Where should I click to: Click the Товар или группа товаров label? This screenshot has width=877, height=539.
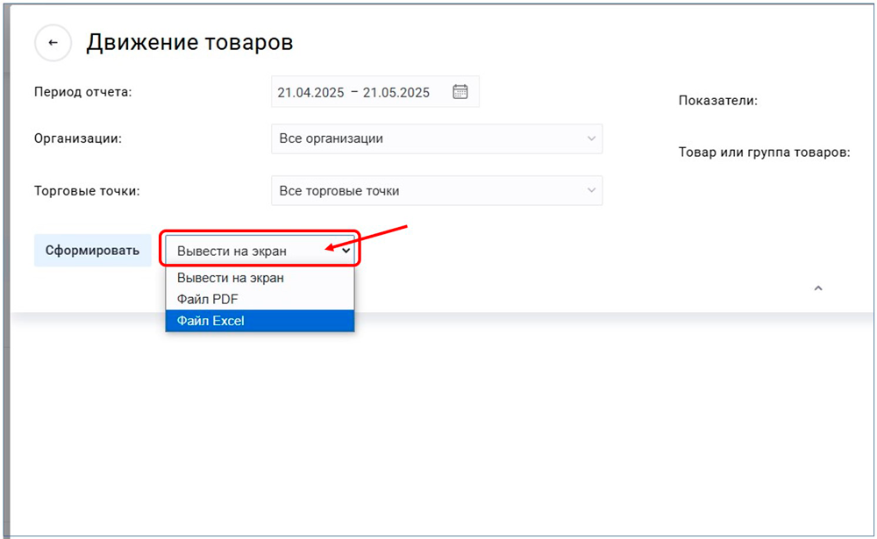pyautogui.click(x=764, y=152)
